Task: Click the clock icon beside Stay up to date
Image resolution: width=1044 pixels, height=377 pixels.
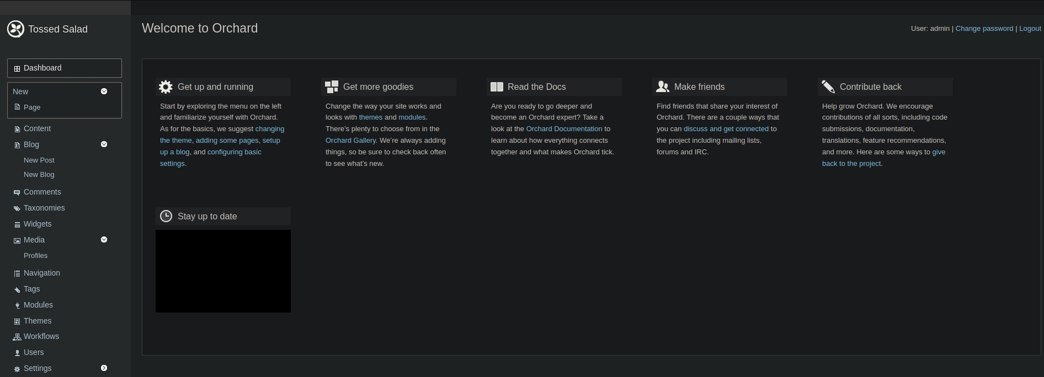Action: tap(166, 217)
